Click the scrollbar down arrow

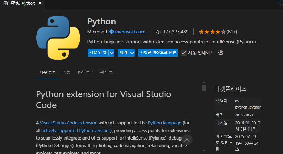[204, 151]
